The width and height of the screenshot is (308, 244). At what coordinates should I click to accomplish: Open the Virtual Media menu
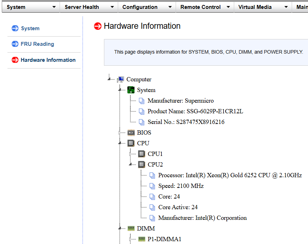point(263,7)
